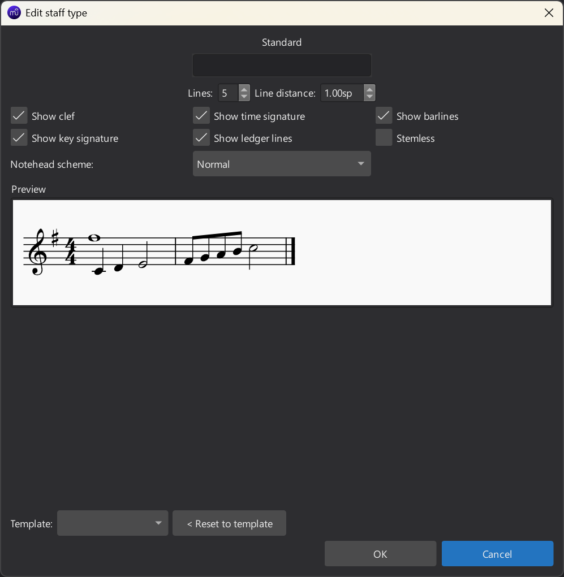The width and height of the screenshot is (564, 577).
Task: Click the MuseScore logo in the title bar
Action: [x=14, y=12]
